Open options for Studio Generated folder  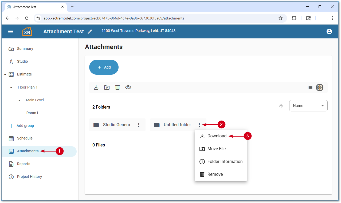(x=139, y=125)
